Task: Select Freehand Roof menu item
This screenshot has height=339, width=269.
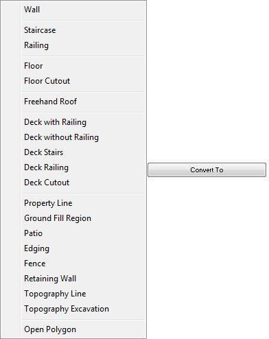Action: (x=84, y=102)
